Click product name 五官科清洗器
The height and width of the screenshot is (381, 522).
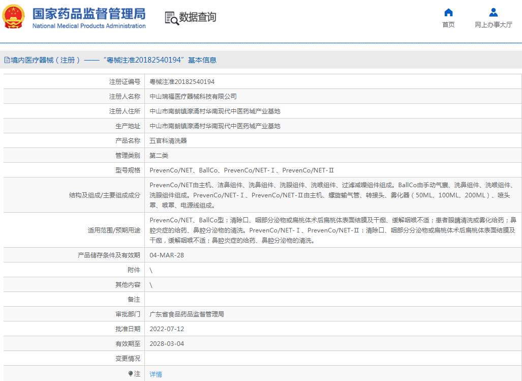click(168, 140)
